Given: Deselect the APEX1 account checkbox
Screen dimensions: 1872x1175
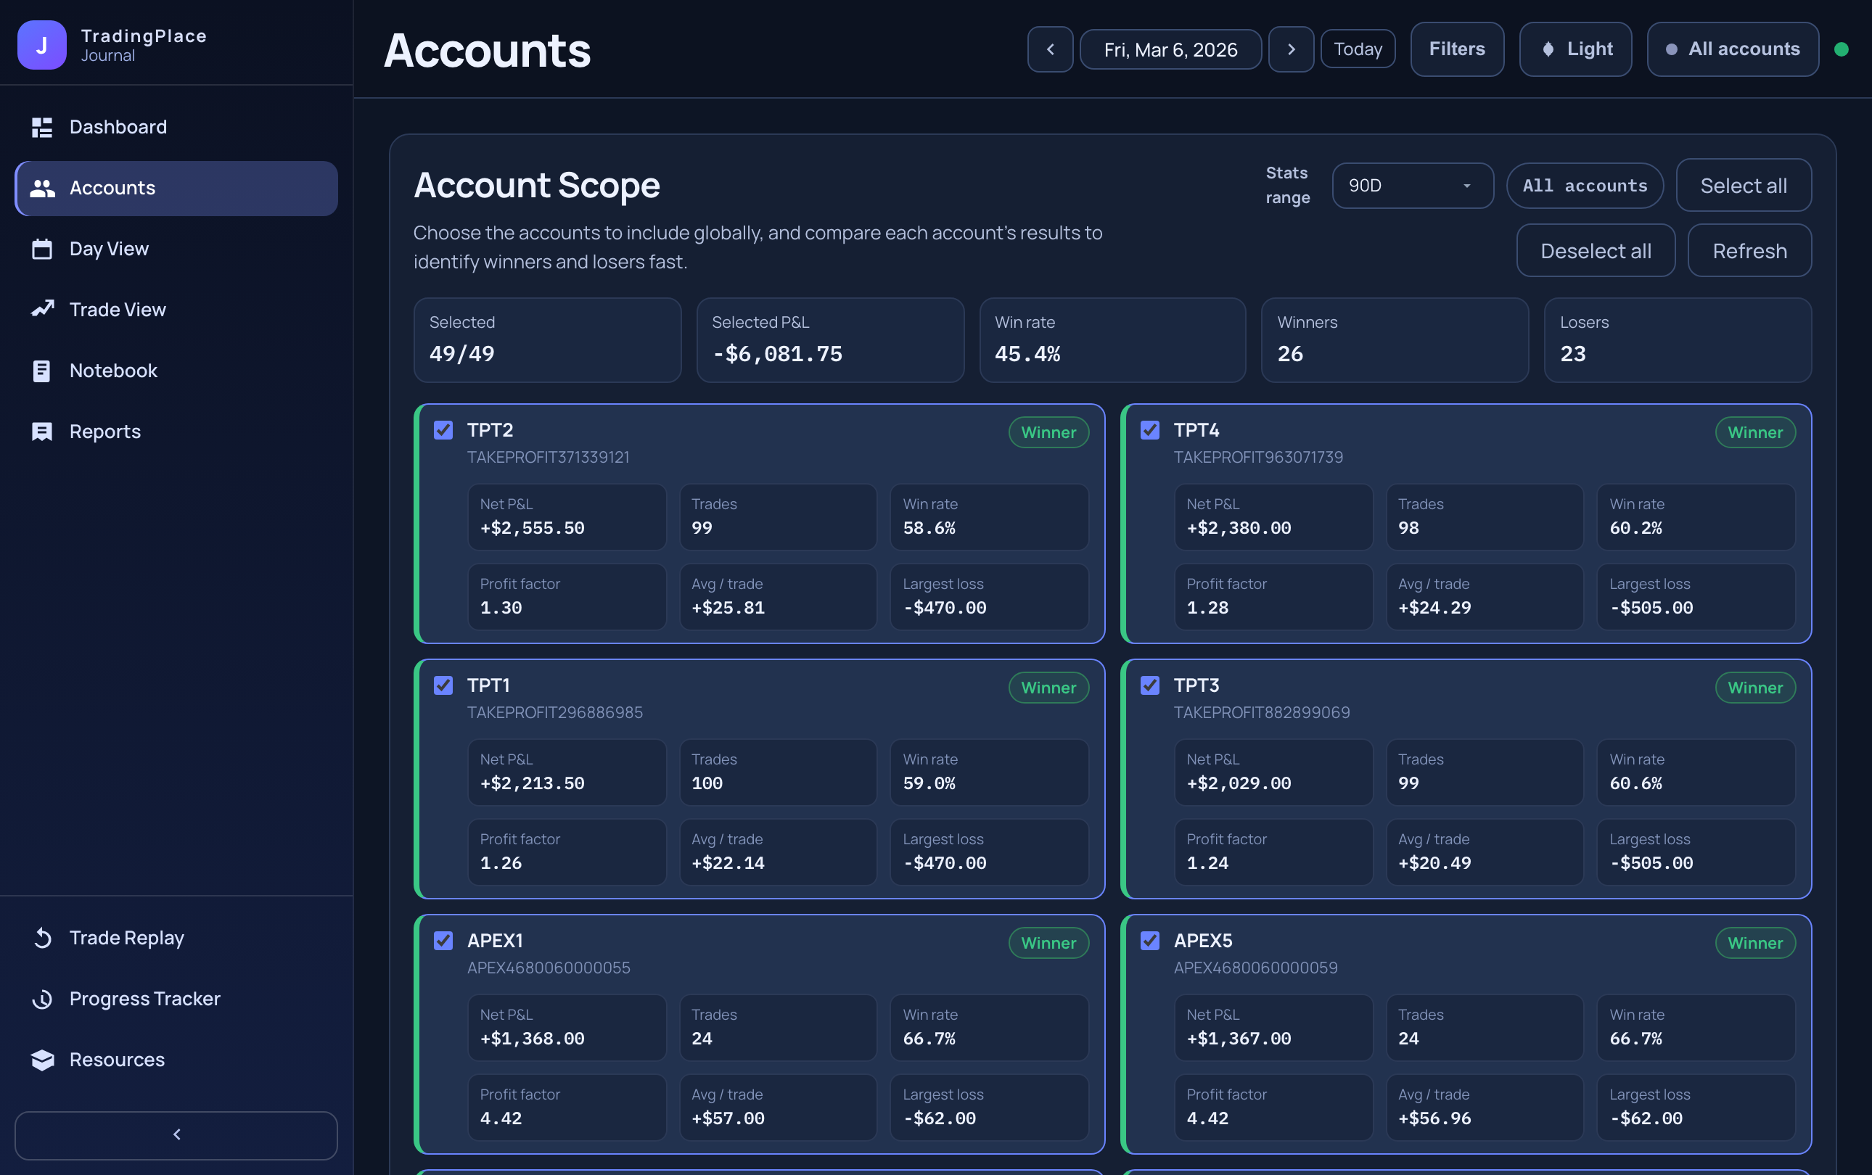Looking at the screenshot, I should (443, 940).
